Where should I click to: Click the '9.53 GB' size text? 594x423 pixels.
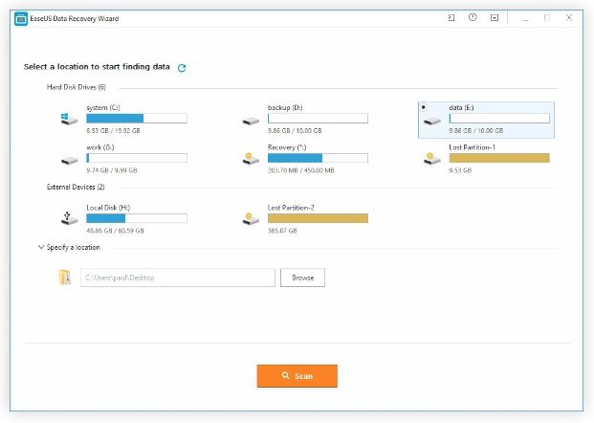460,170
